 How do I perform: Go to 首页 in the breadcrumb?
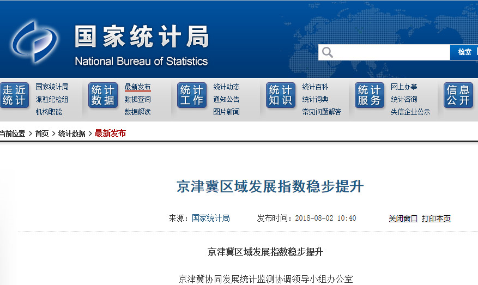tap(42, 134)
